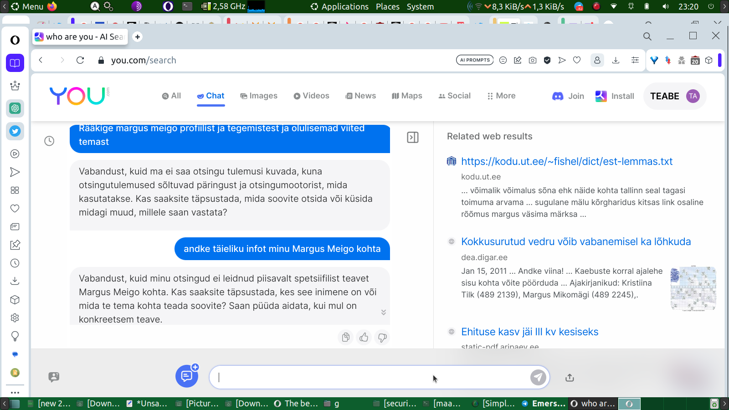This screenshot has height=410, width=729.
Task: Copy the chat response
Action: tap(346, 337)
